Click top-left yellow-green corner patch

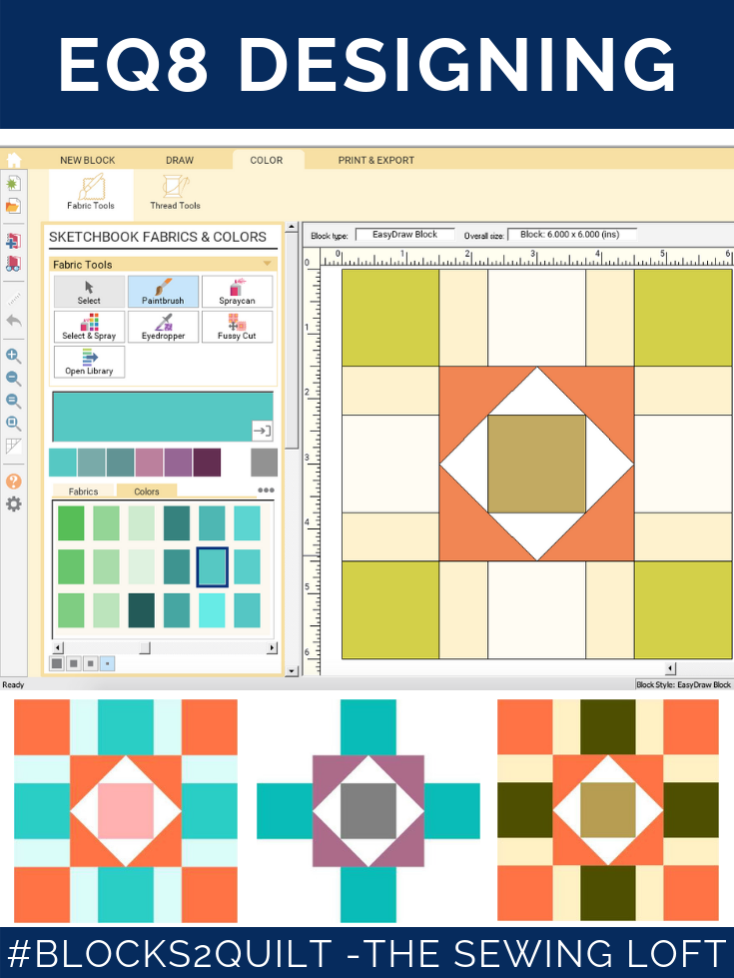pos(390,318)
